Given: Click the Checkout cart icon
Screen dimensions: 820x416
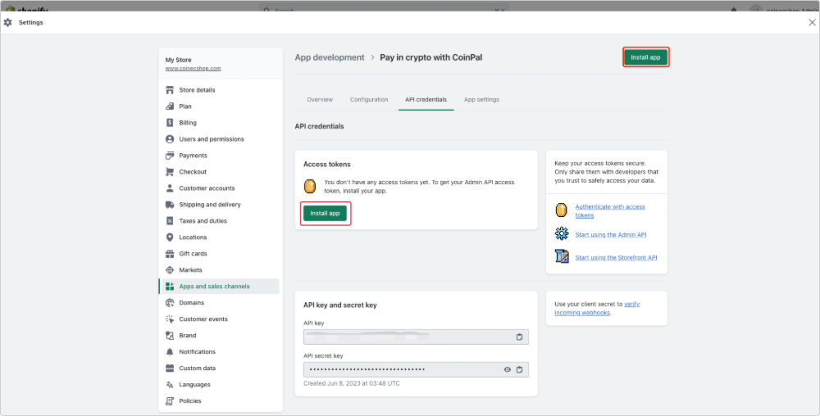Looking at the screenshot, I should coord(170,172).
